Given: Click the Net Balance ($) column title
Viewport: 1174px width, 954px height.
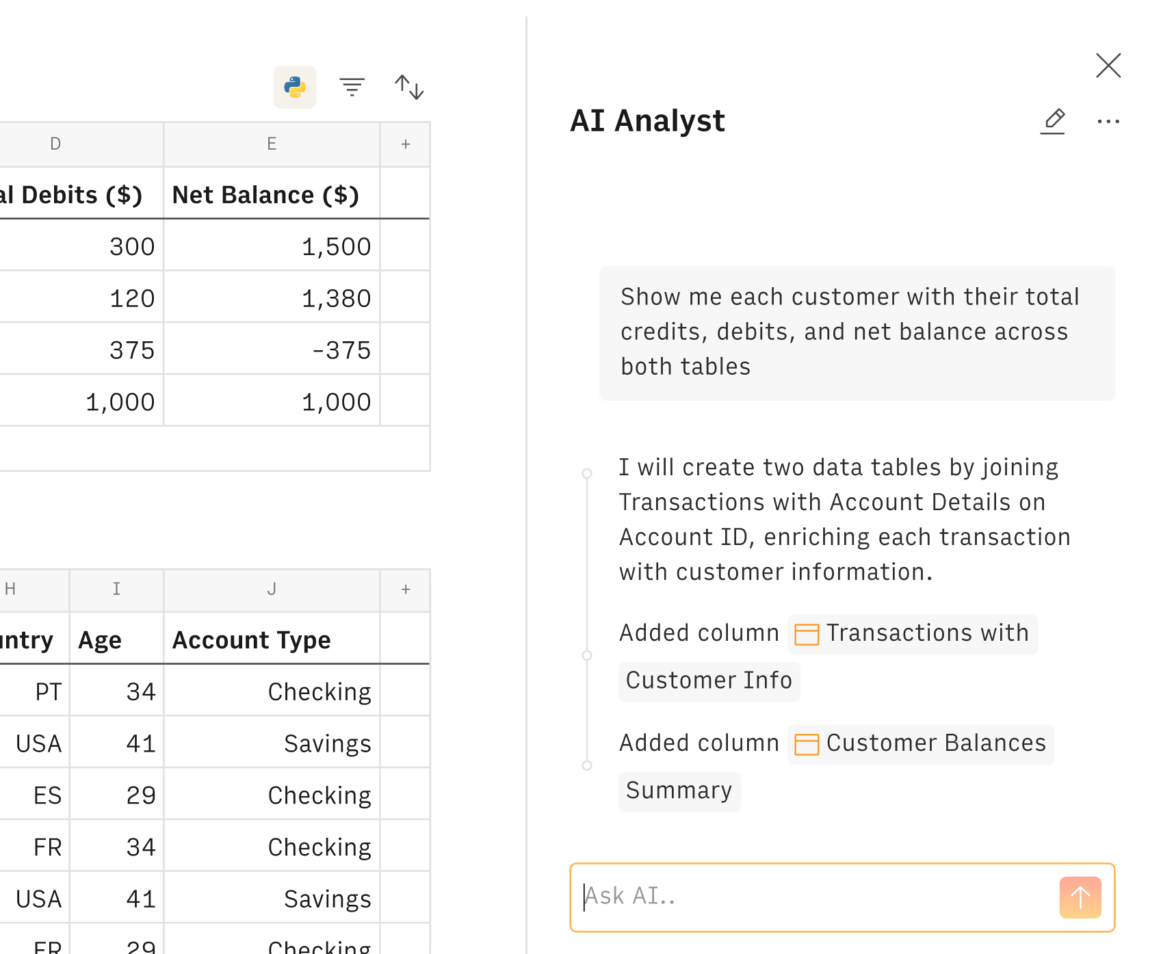Looking at the screenshot, I should coord(265,195).
